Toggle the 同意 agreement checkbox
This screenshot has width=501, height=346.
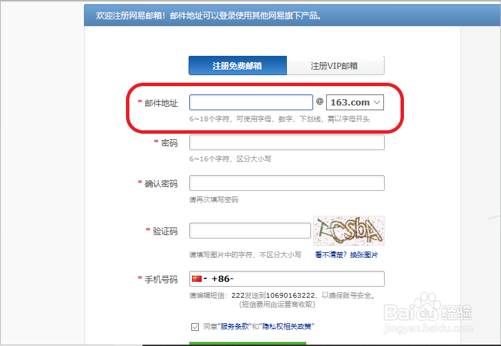click(195, 327)
